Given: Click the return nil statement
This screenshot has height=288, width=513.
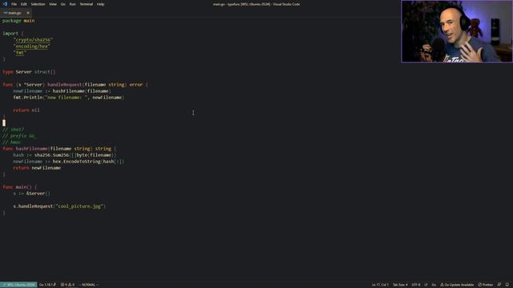Looking at the screenshot, I should [26, 110].
